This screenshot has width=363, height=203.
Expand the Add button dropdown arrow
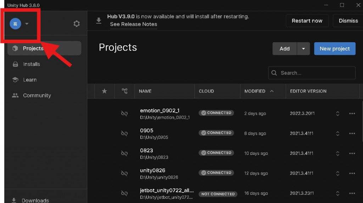303,49
